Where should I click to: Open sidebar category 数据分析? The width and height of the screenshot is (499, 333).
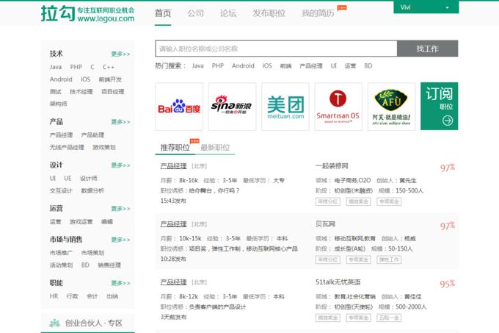[92, 190]
